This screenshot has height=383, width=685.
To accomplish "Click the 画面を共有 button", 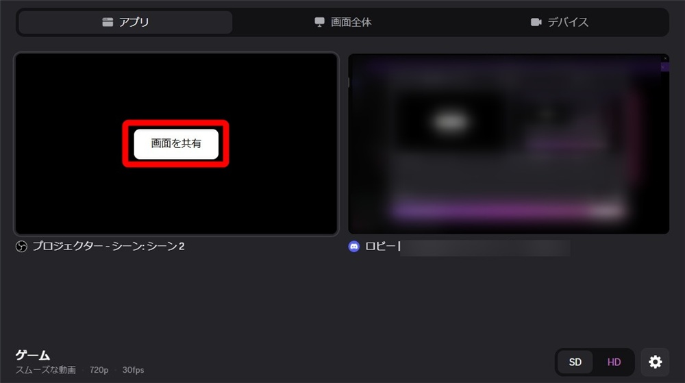I will coord(176,144).
